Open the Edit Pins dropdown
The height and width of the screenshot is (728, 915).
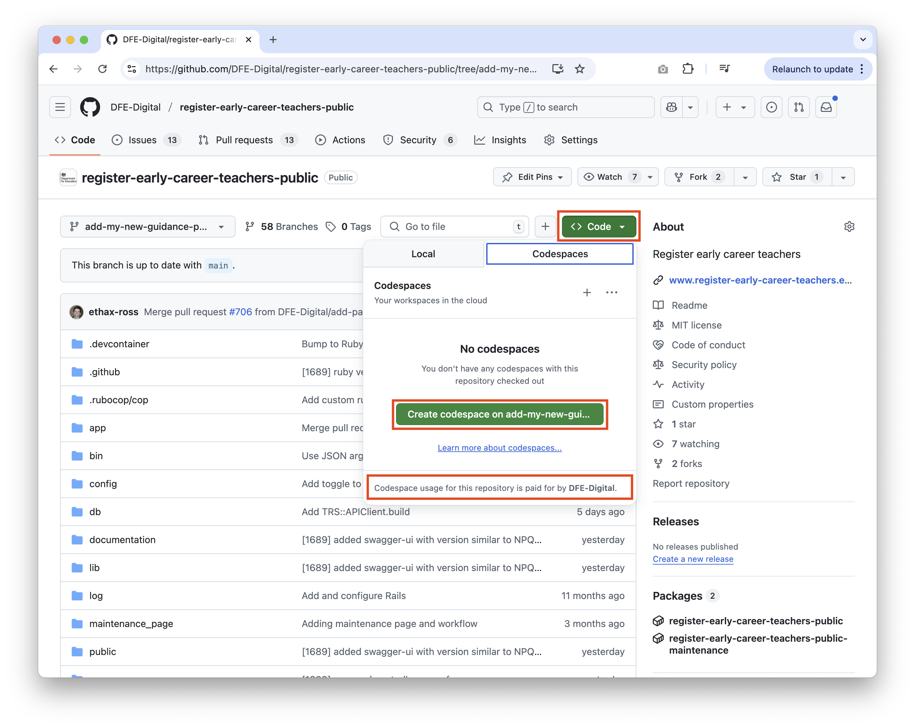pos(532,177)
